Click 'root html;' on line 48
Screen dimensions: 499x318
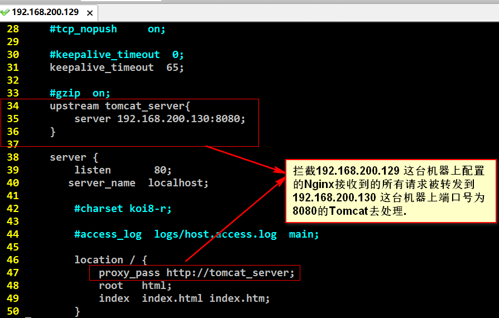135,286
